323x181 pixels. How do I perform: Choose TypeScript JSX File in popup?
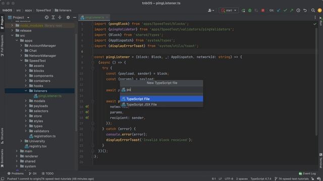point(161,105)
